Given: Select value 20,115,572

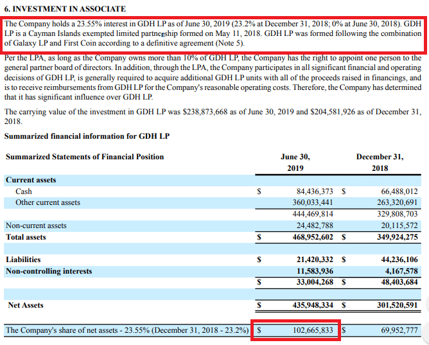Looking at the screenshot, I should tap(399, 226).
